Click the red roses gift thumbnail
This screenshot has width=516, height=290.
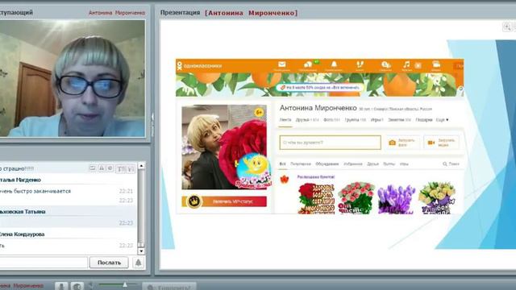pos(316,198)
